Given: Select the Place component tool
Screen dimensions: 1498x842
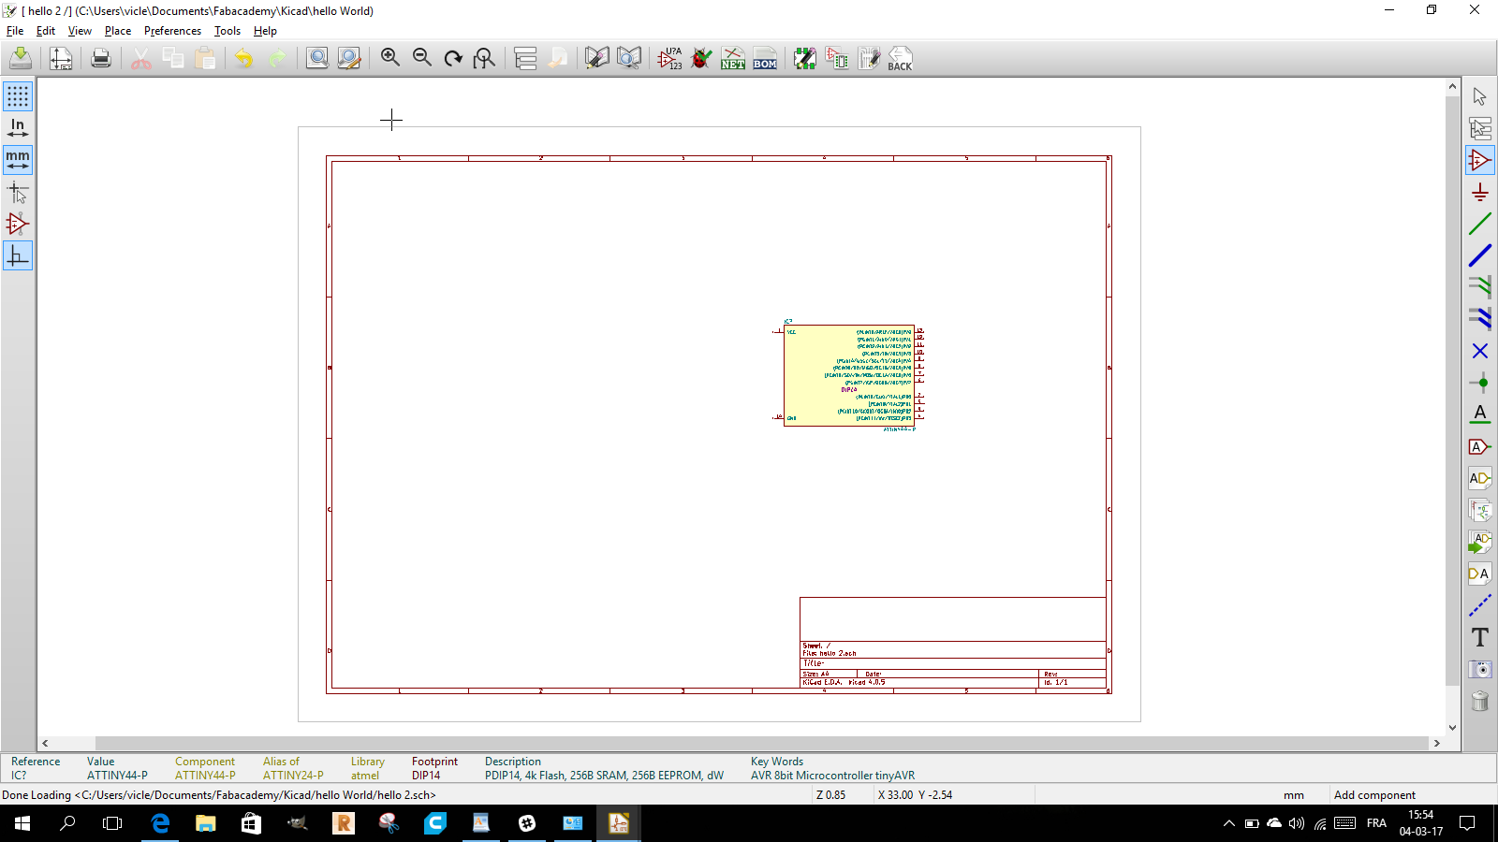Looking at the screenshot, I should (x=1480, y=160).
